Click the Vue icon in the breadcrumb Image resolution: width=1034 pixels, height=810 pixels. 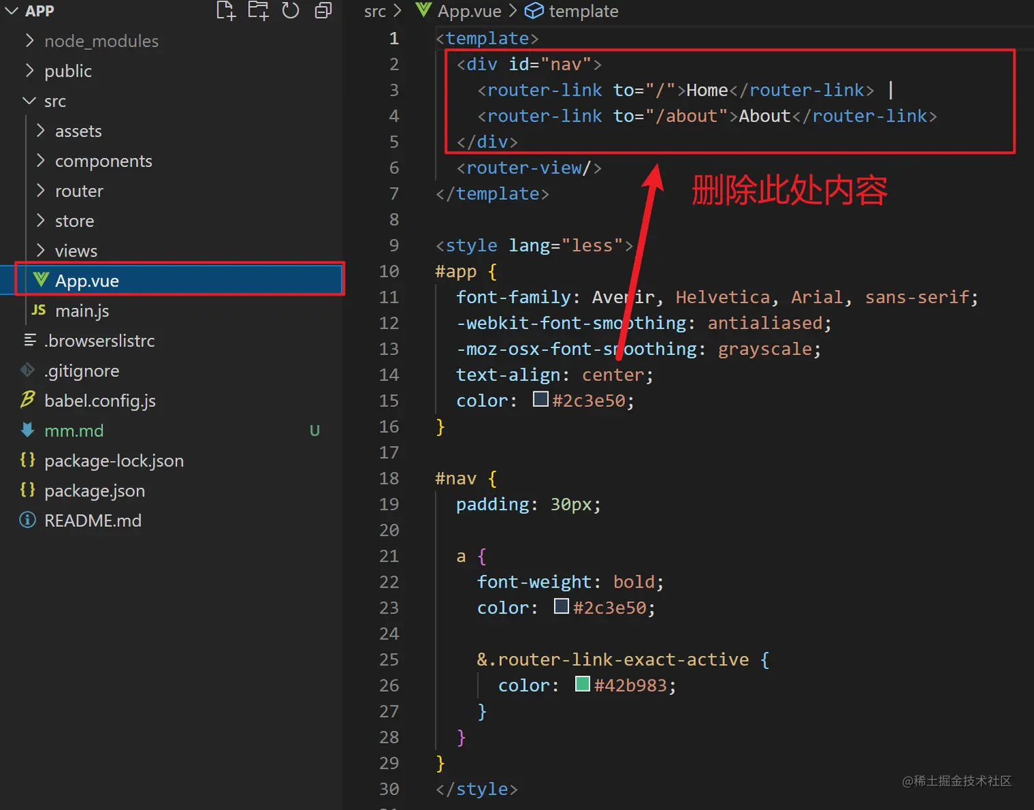[424, 10]
